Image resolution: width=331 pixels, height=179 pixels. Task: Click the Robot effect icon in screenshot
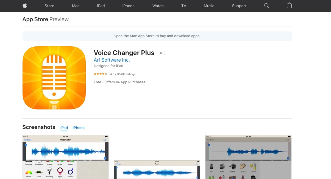(x=233, y=167)
